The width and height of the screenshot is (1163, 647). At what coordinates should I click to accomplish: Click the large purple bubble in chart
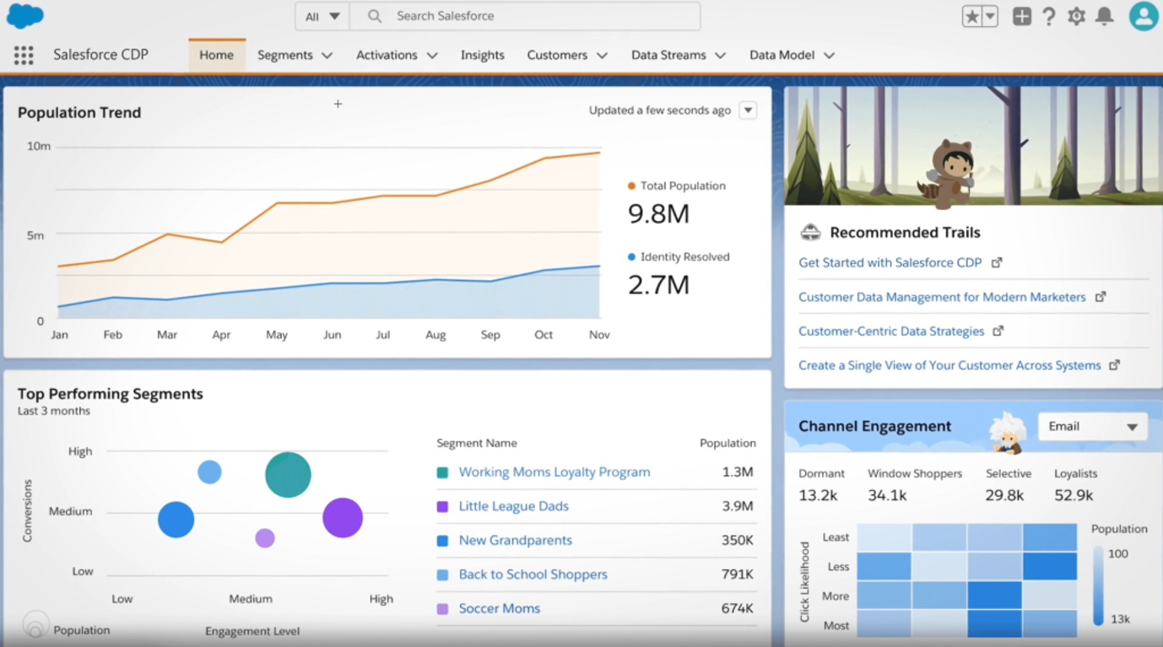[x=343, y=518]
